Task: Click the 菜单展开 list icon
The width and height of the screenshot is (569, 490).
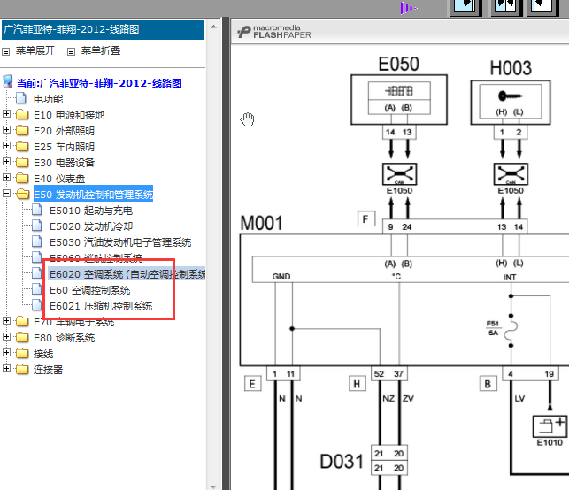Action: (x=6, y=51)
